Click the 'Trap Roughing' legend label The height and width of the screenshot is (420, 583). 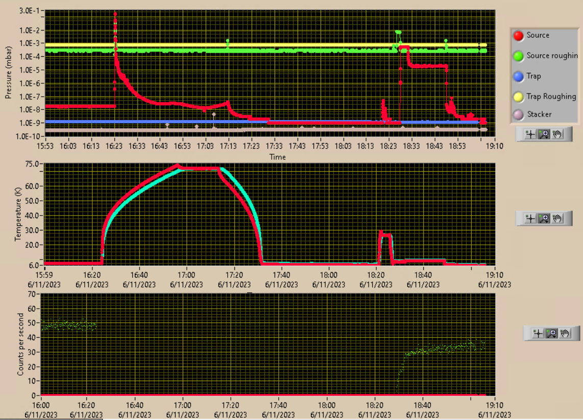pos(551,97)
